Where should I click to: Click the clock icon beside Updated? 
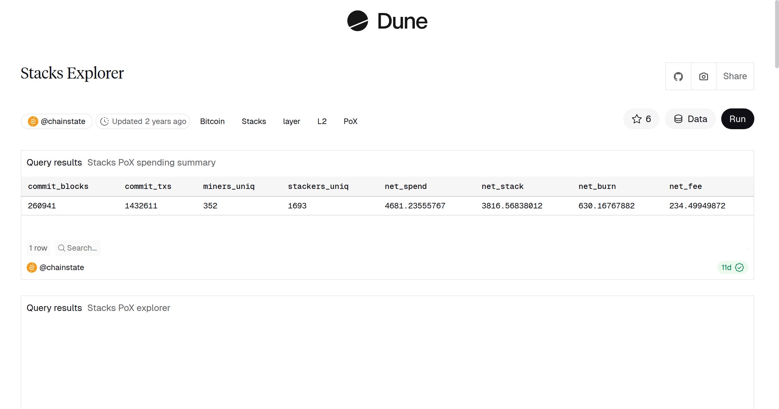coord(105,121)
